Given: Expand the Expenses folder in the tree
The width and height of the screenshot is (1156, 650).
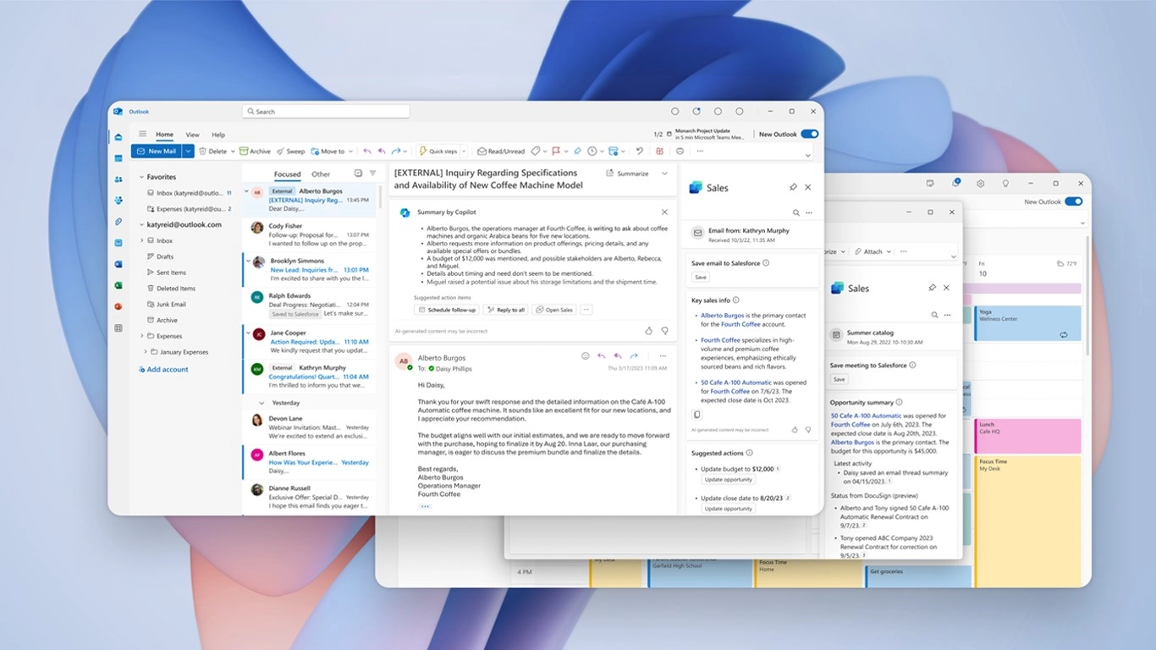Looking at the screenshot, I should (141, 336).
